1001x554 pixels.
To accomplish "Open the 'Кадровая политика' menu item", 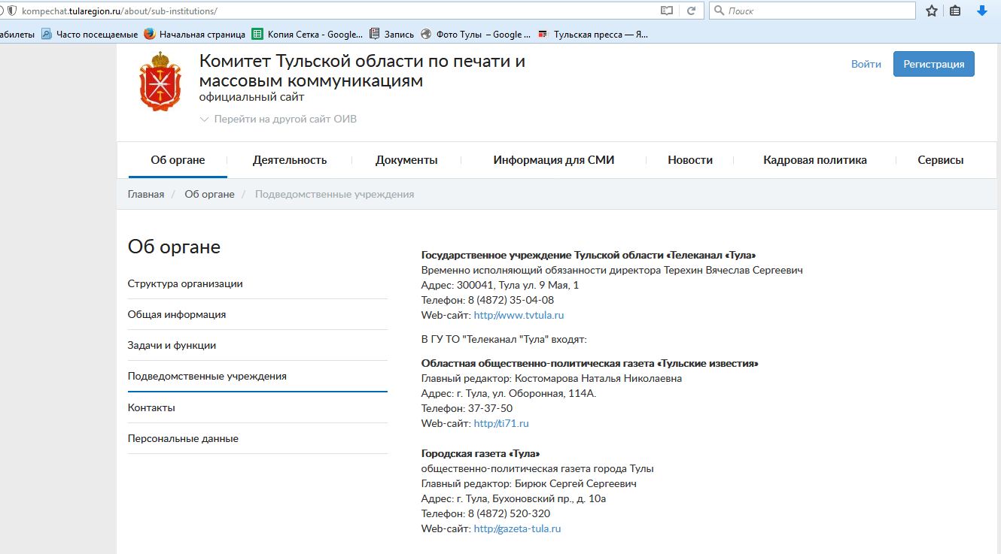I will (x=814, y=159).
